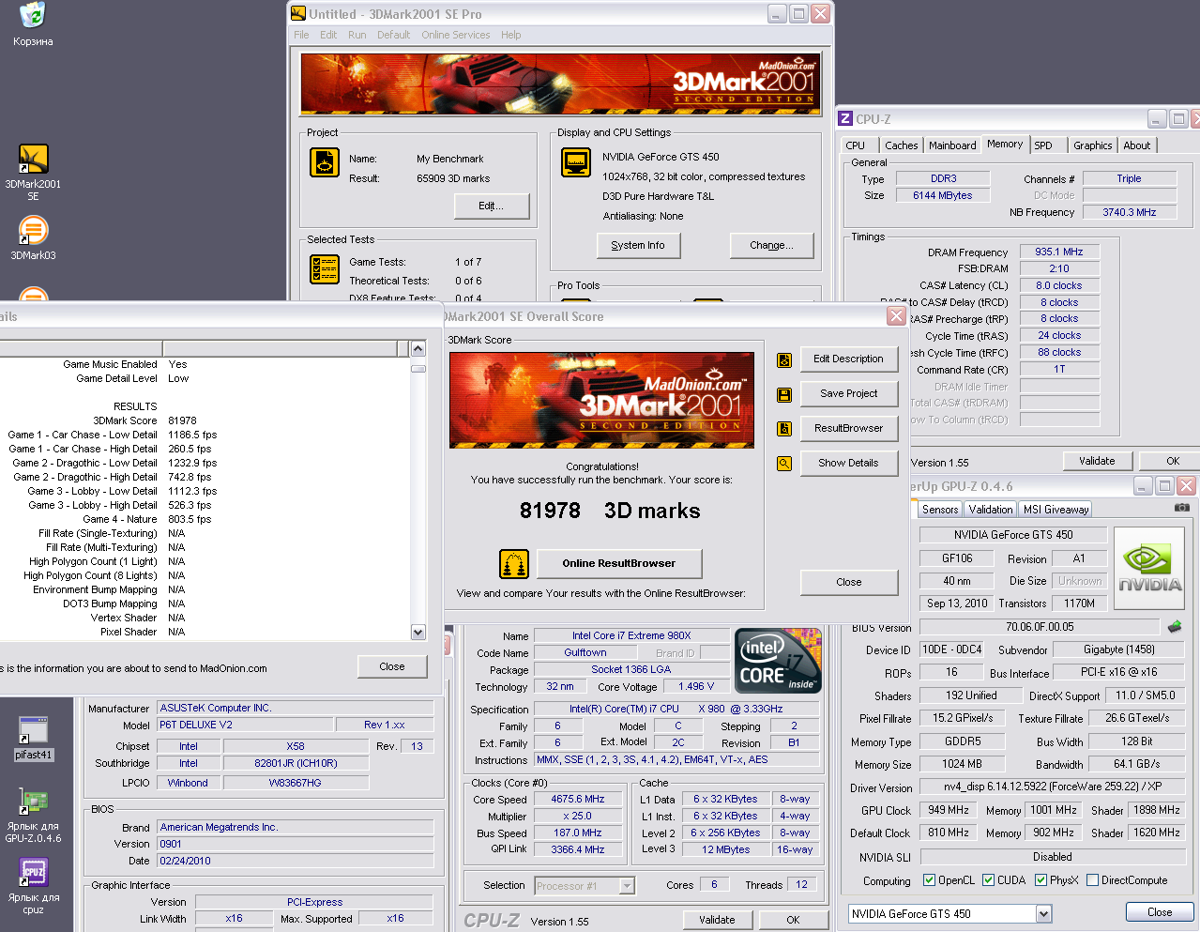Open the Processor #1 selection dropdown

coord(627,886)
